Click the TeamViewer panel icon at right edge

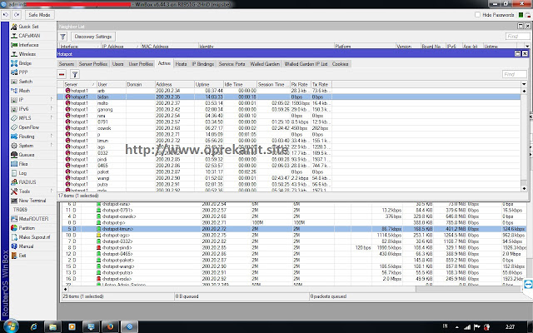coord(528,285)
